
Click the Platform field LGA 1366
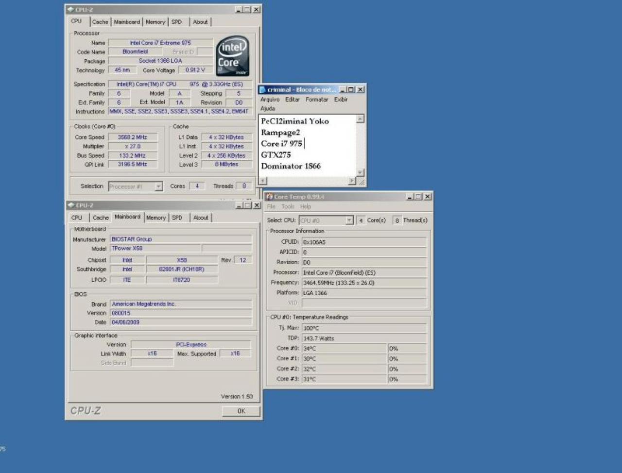pyautogui.click(x=364, y=293)
